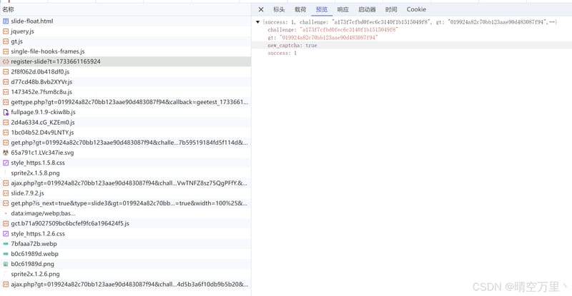The height and width of the screenshot is (296, 572).
Task: Open the 启动器 tab
Action: [367, 9]
